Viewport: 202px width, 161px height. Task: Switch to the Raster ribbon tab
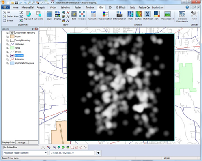(x=78, y=7)
